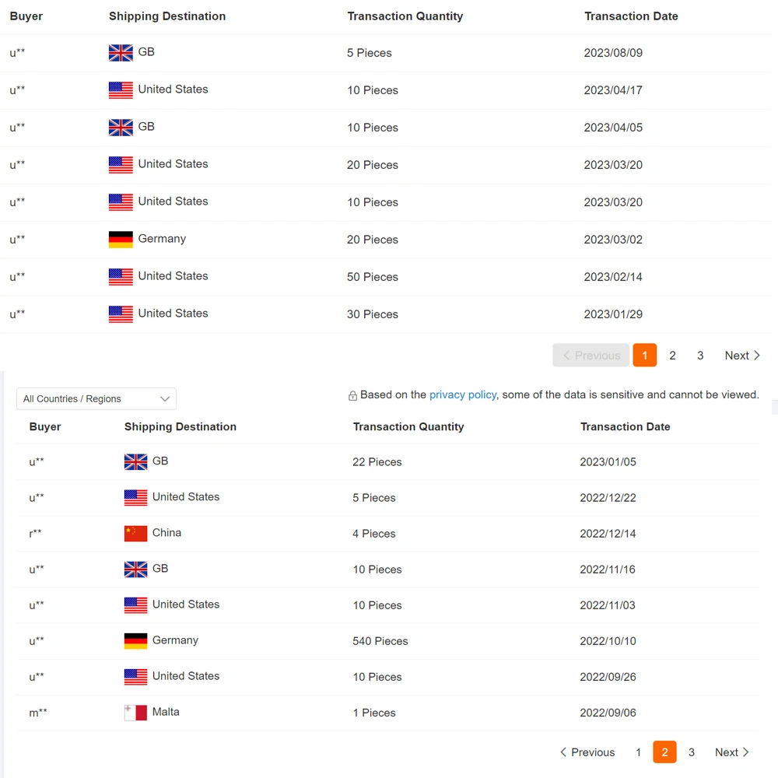Go to page 1 in lower pagination
This screenshot has width=778, height=778.
pos(638,752)
